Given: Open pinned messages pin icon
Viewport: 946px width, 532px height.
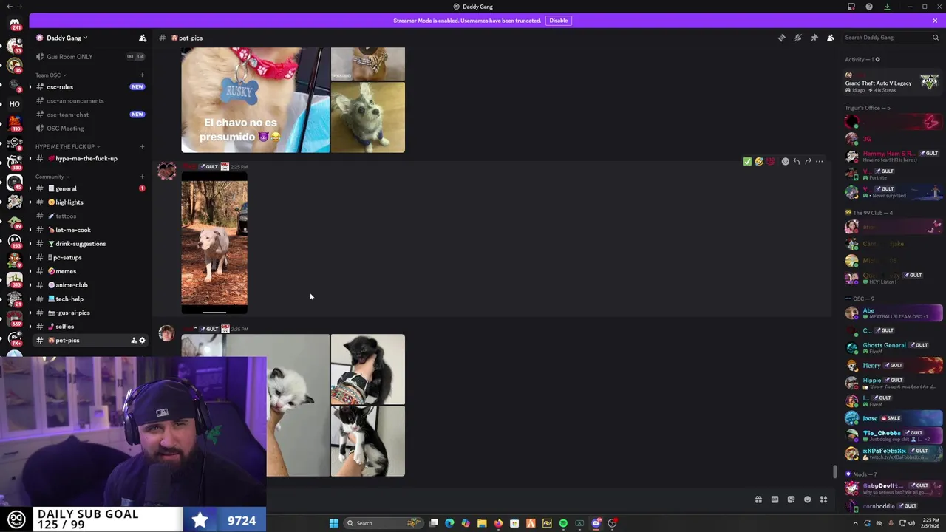Looking at the screenshot, I should (x=814, y=38).
